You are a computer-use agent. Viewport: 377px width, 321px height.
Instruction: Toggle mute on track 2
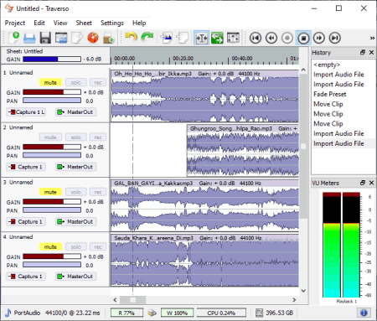50,137
